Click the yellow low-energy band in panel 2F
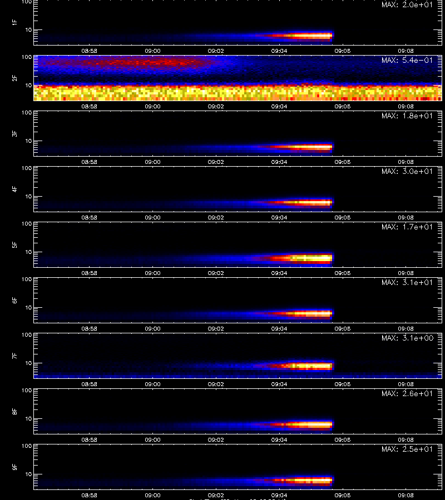 point(238,93)
